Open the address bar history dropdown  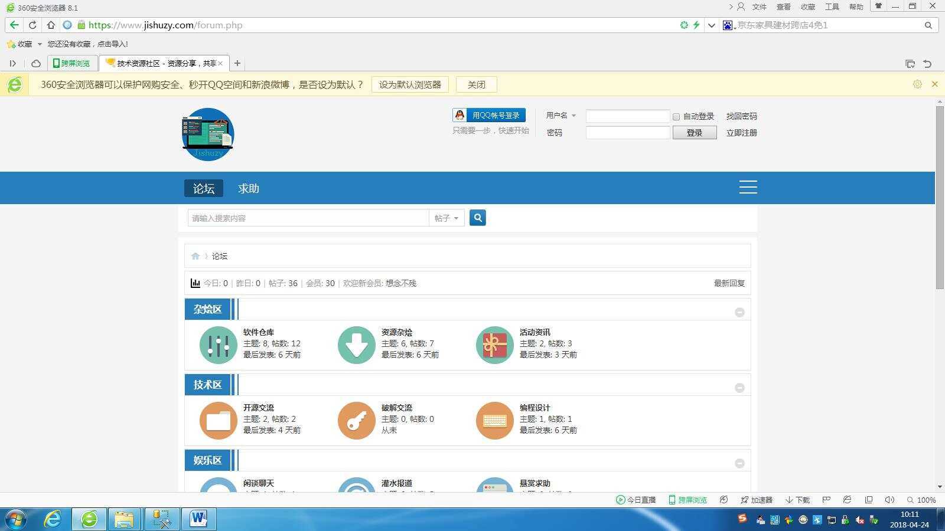click(711, 25)
